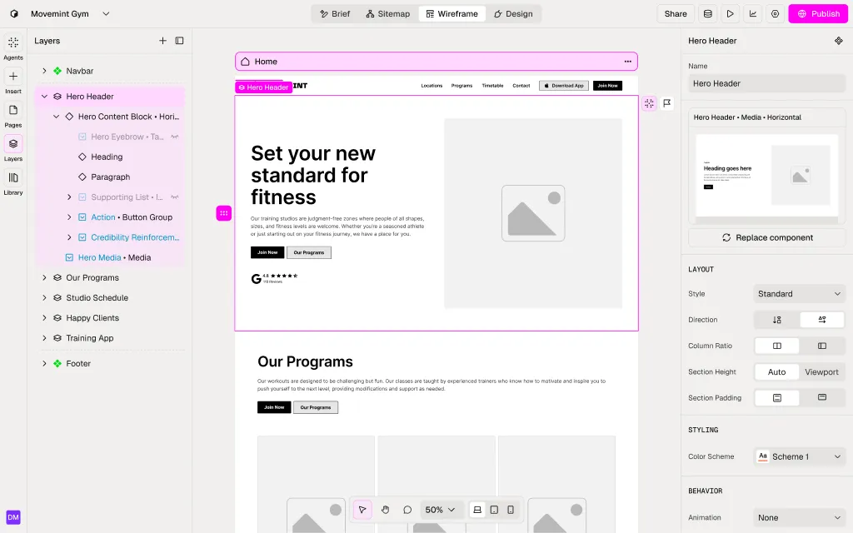Screen dimensions: 853x533
Task: Choose the first Section Padding option
Action: pyautogui.click(x=777, y=398)
